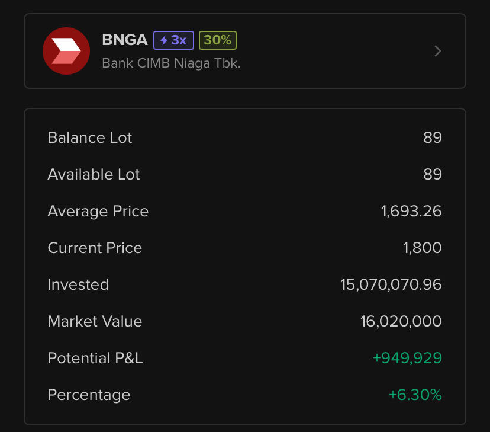
Task: Click the Available Lot label
Action: coord(94,174)
